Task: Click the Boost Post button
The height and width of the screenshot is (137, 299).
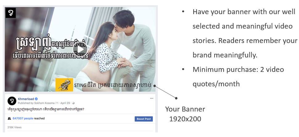Action: click(x=144, y=119)
